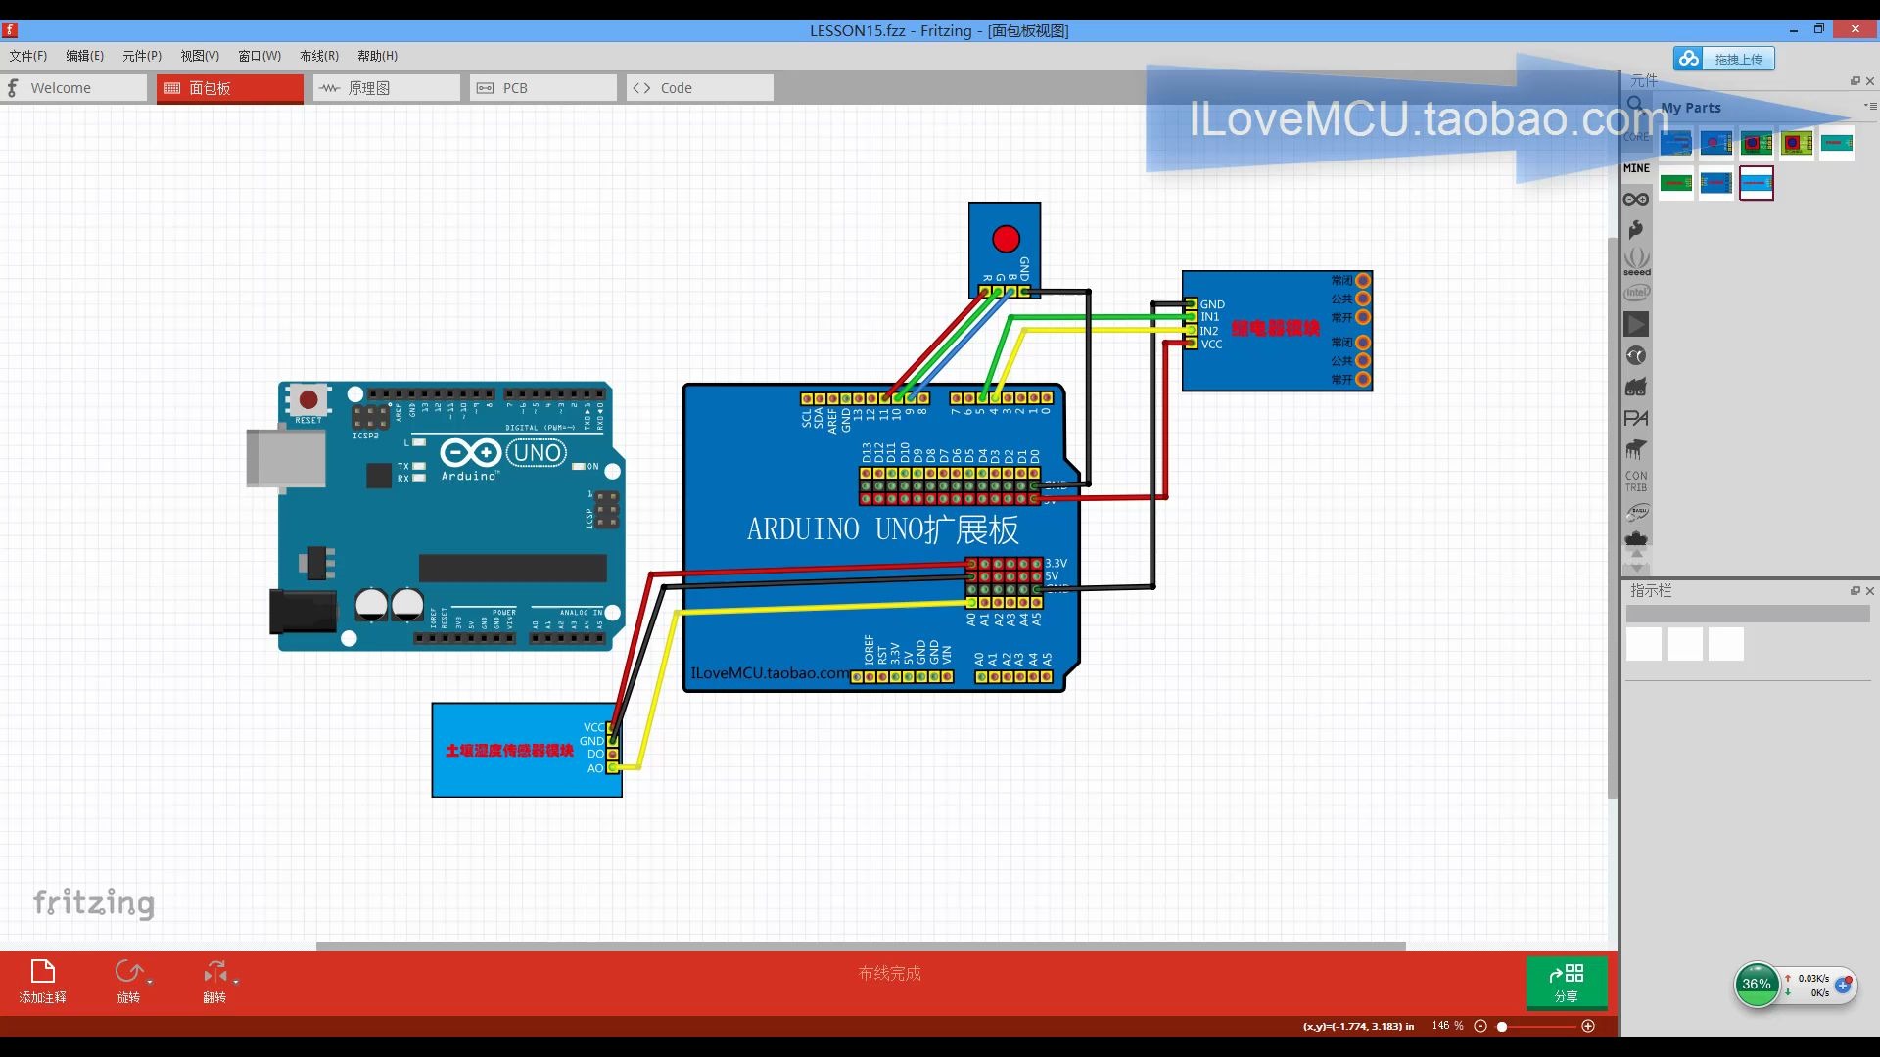Select the highlighted part thumbnail in My Parts

point(1756,183)
